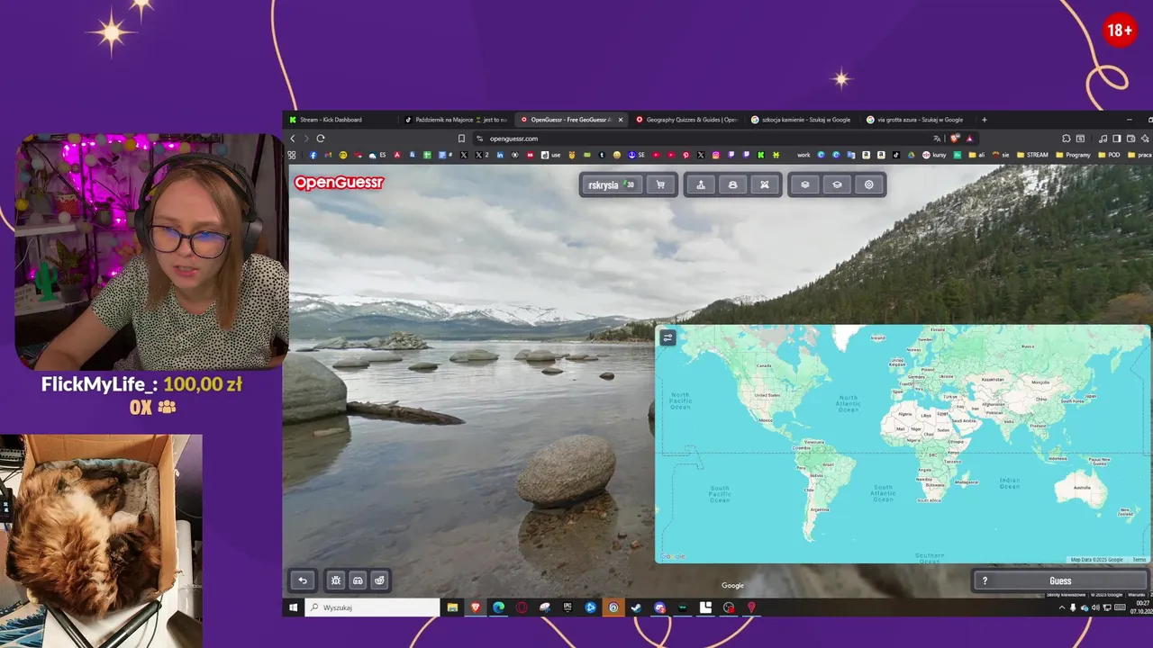1153x648 pixels.
Task: Reload the page
Action: click(x=321, y=139)
